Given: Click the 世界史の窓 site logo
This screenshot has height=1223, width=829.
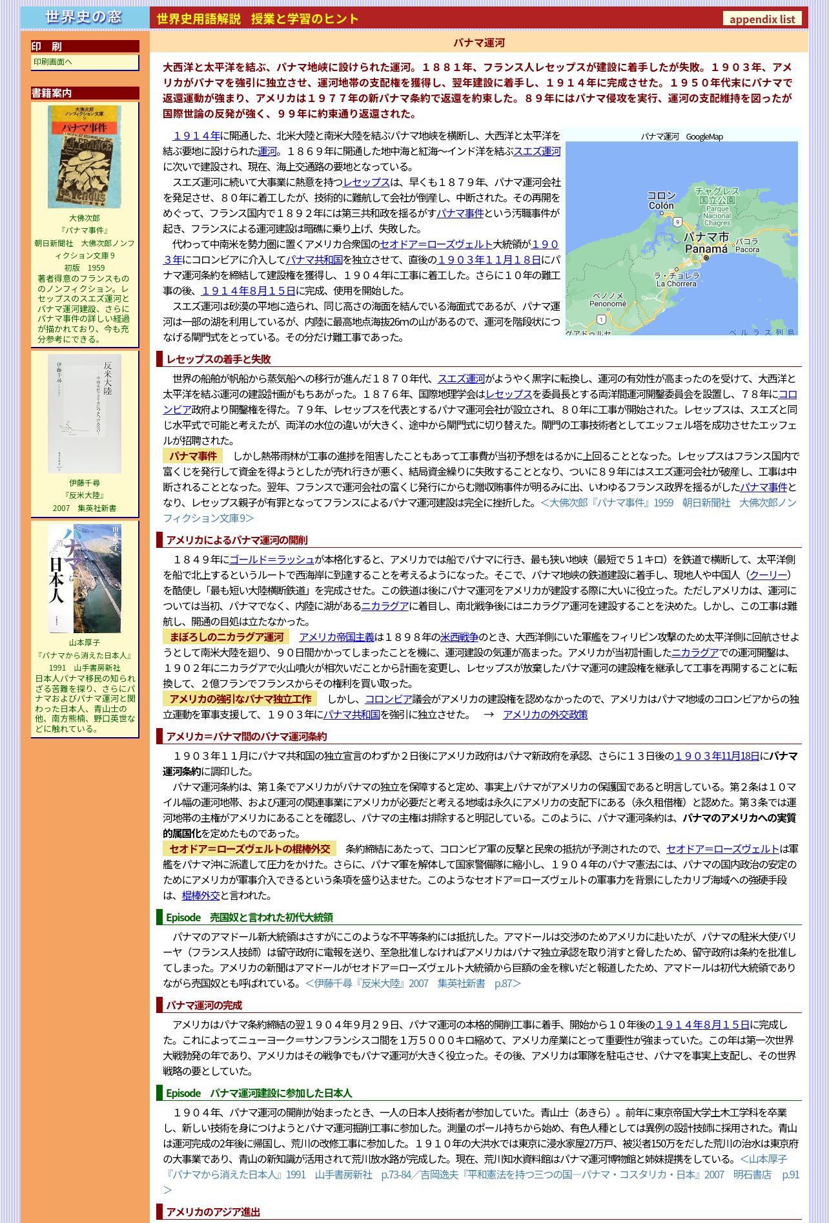Looking at the screenshot, I should [85, 17].
